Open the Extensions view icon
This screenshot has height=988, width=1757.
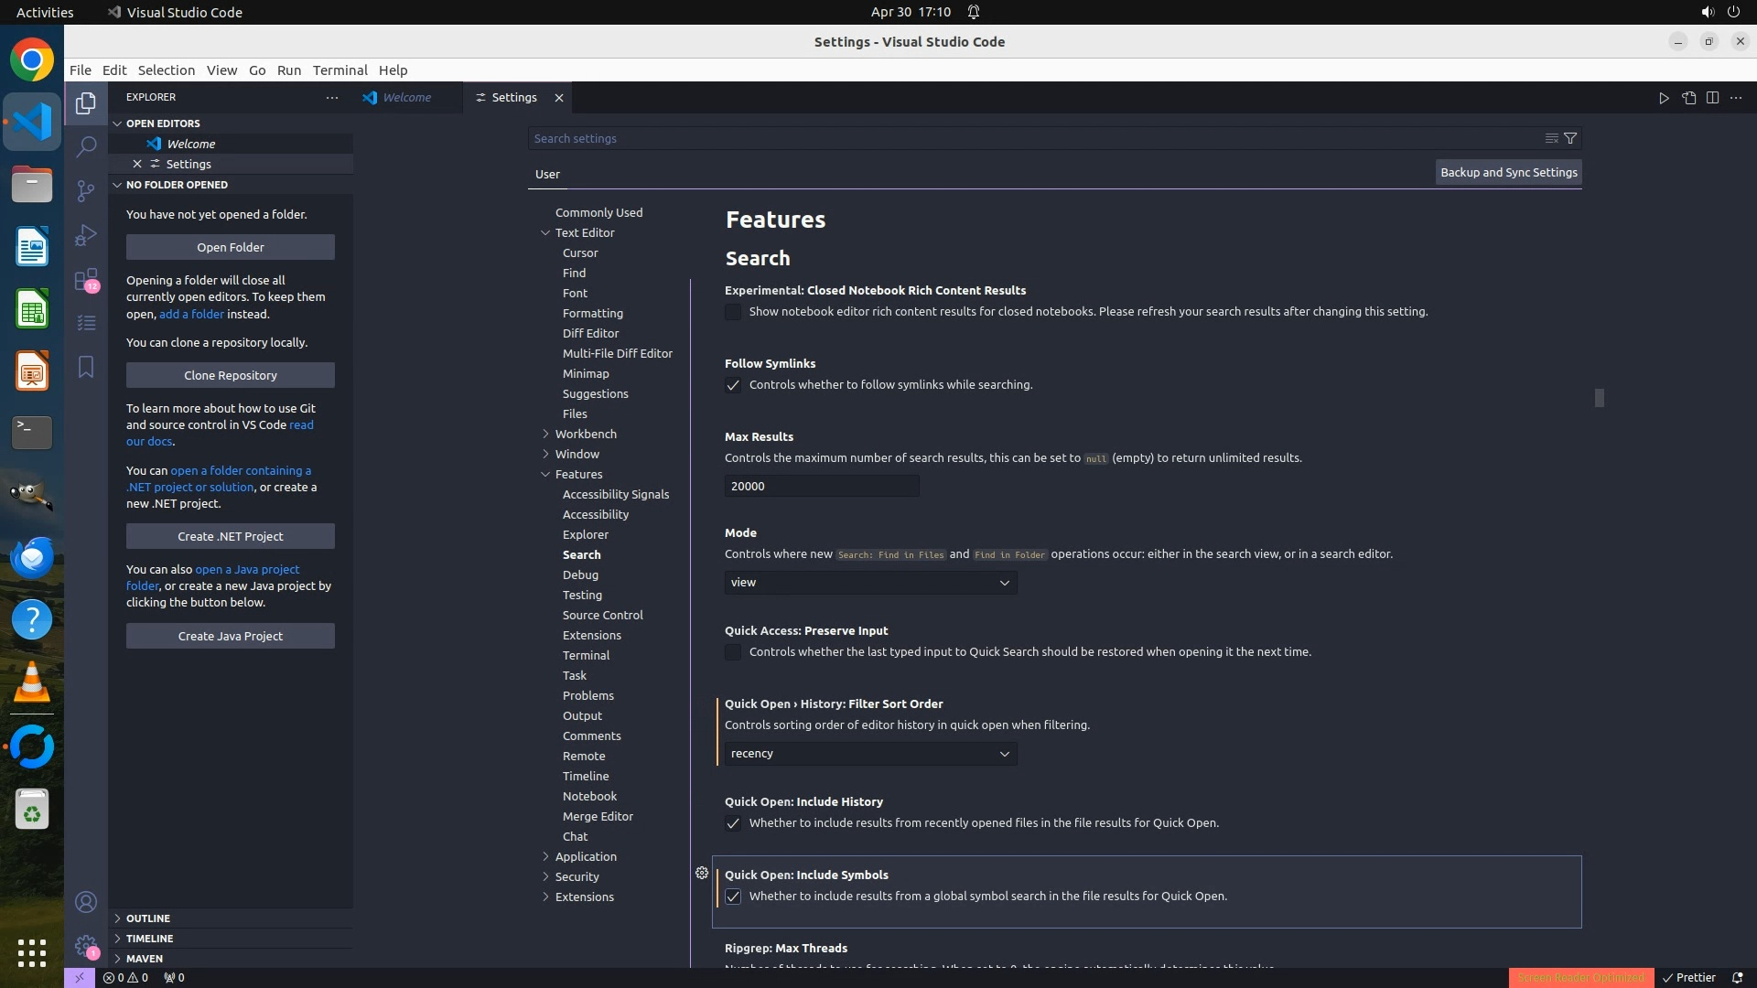click(86, 279)
